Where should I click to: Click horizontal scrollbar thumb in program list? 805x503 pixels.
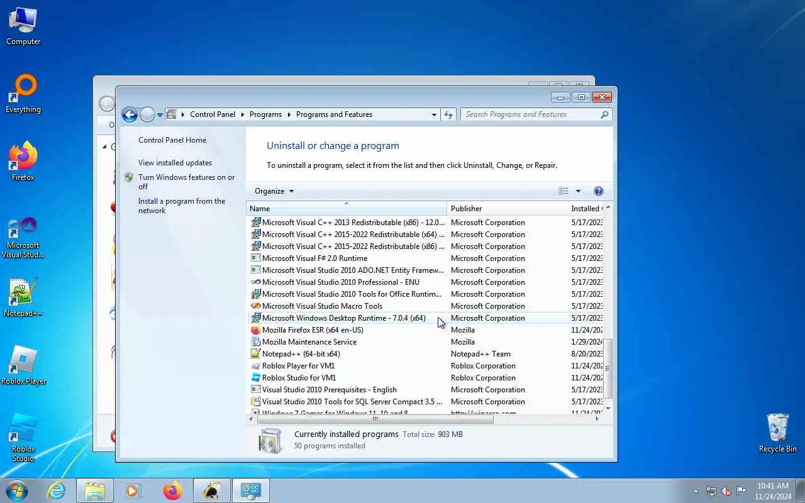[375, 419]
